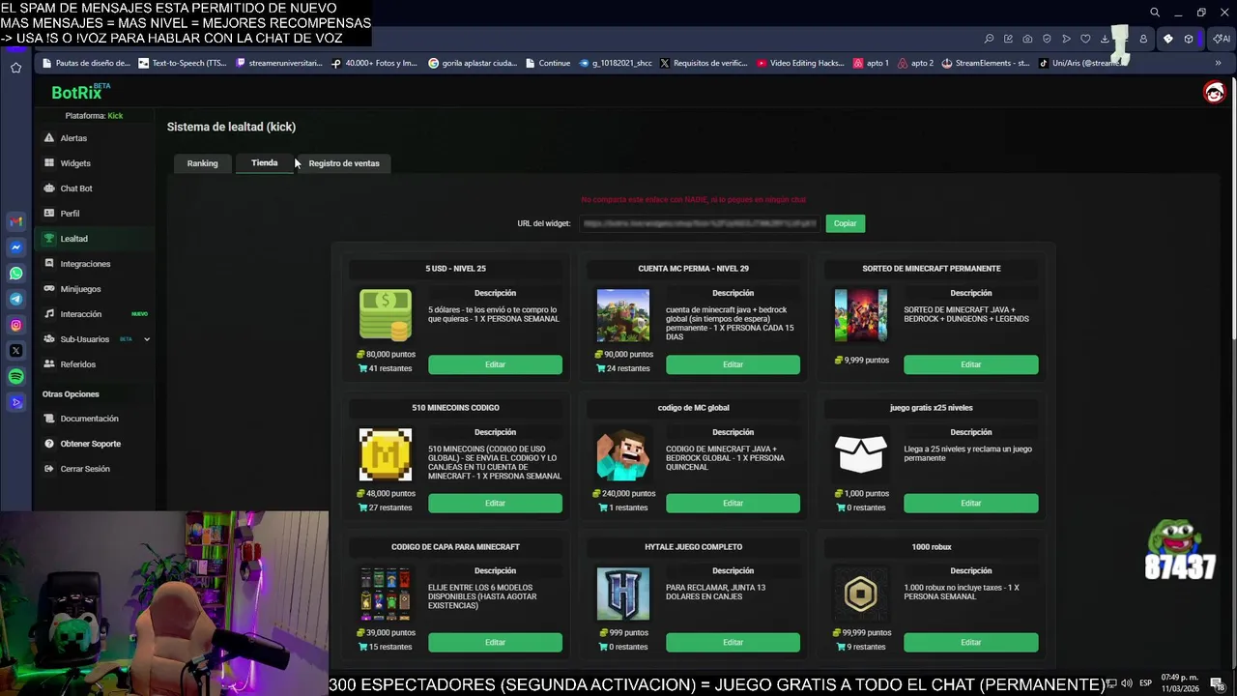Open the AI assistant icon in toolbar

(1223, 39)
